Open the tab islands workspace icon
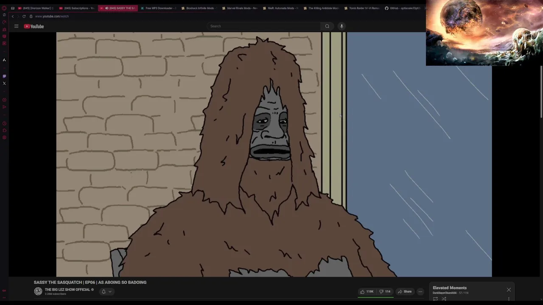 (x=13, y=8)
